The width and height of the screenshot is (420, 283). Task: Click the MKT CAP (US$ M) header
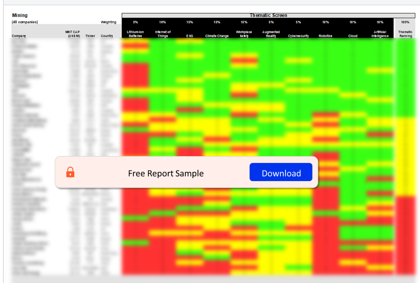pos(73,34)
